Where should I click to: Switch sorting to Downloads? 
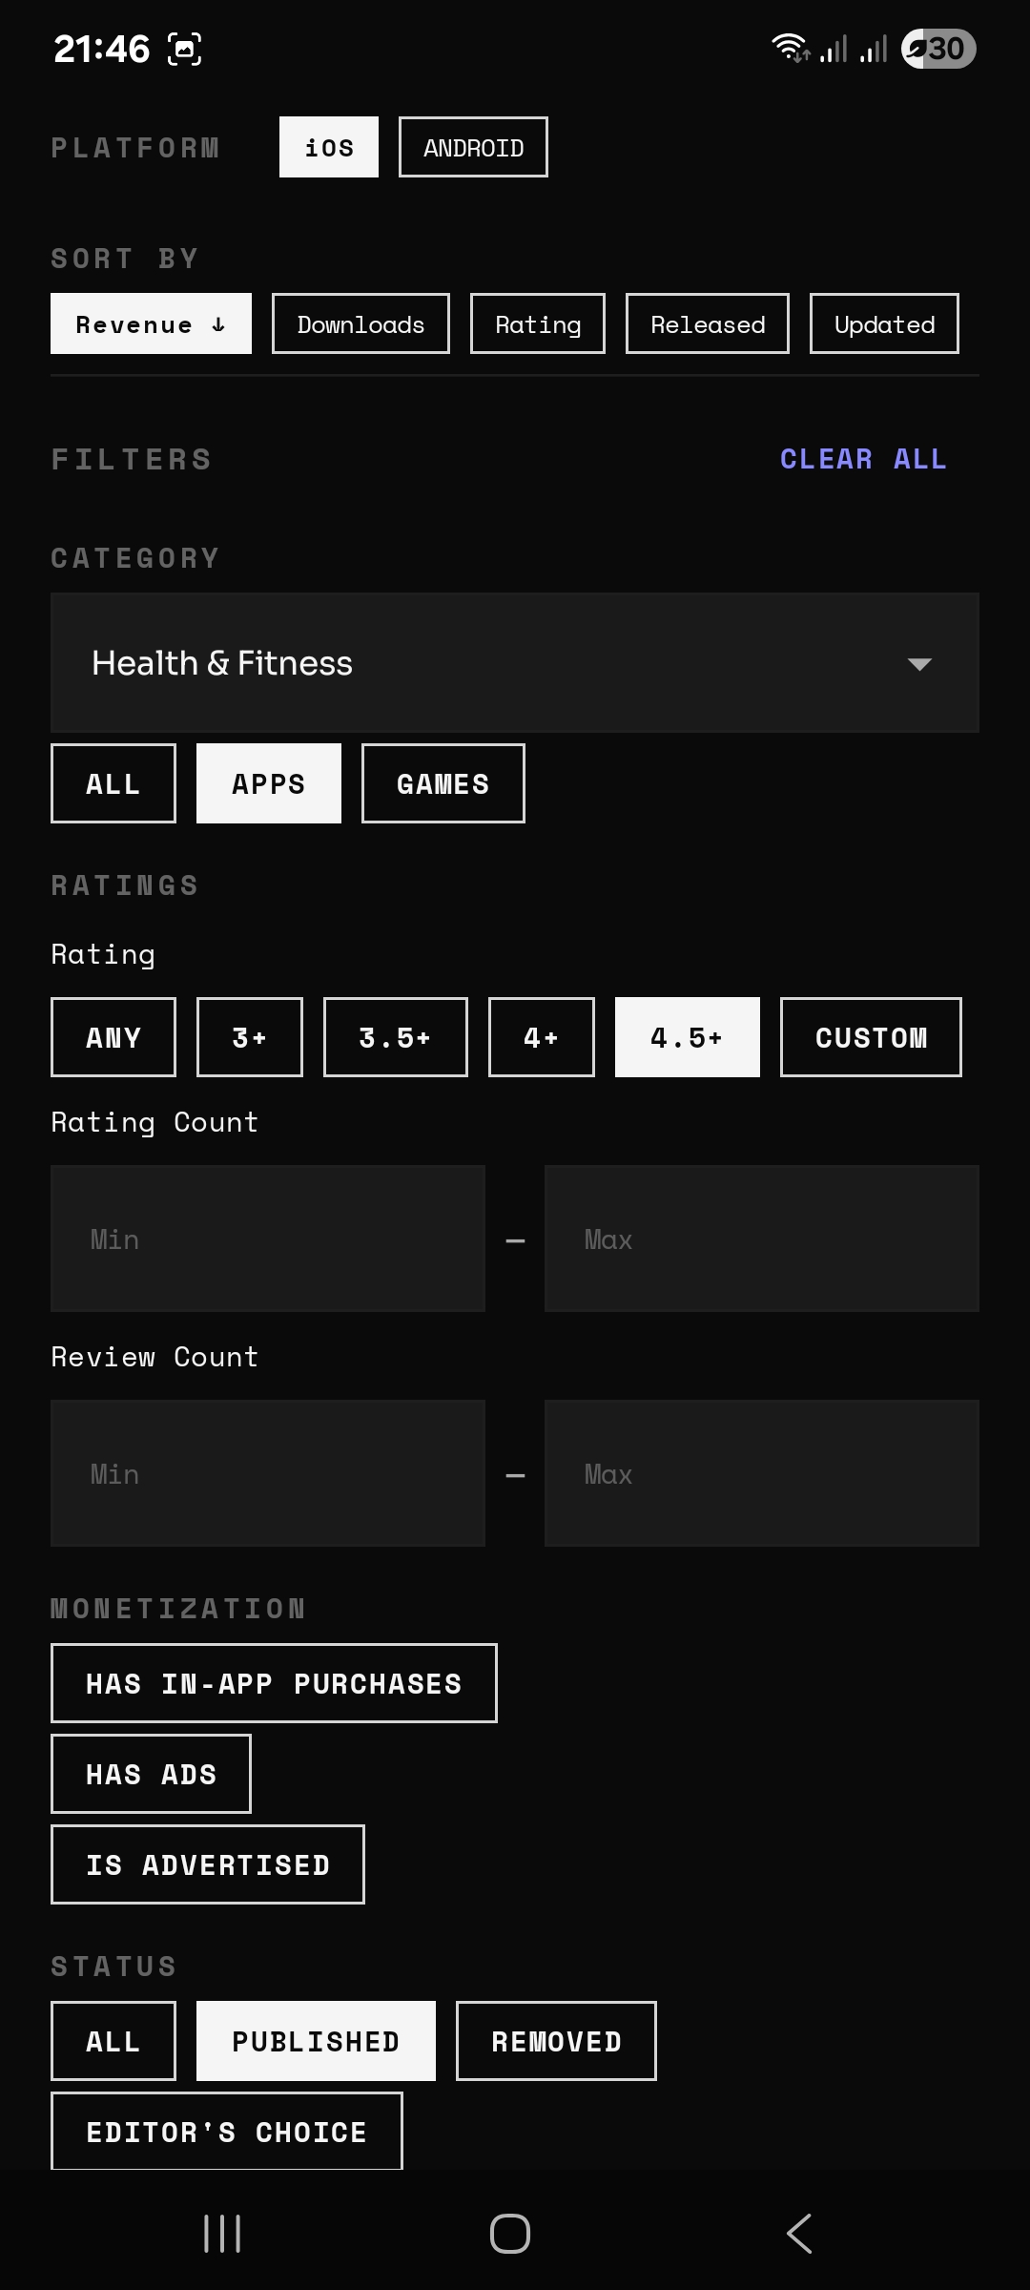pyautogui.click(x=360, y=323)
